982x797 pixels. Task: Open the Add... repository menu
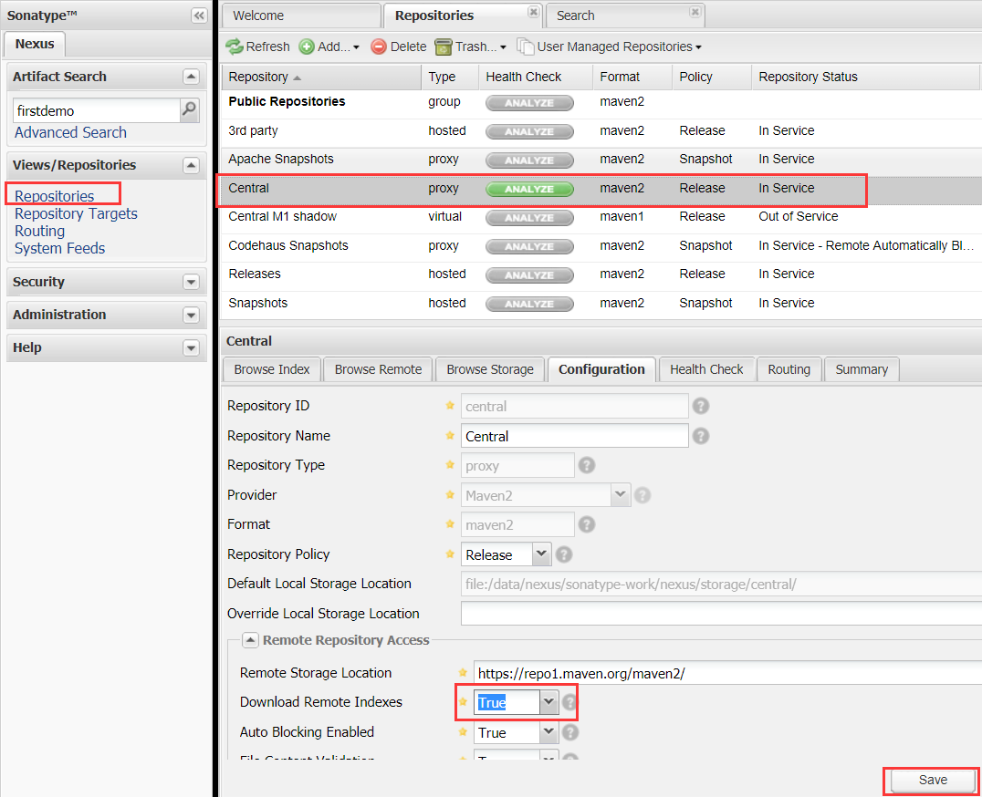click(x=329, y=47)
